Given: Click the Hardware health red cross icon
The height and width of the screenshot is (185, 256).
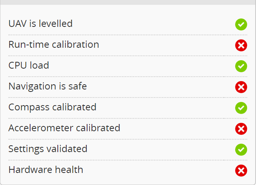Looking at the screenshot, I should (241, 171).
